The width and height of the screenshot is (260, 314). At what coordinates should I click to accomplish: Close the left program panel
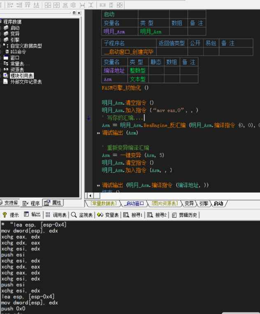[79, 13]
